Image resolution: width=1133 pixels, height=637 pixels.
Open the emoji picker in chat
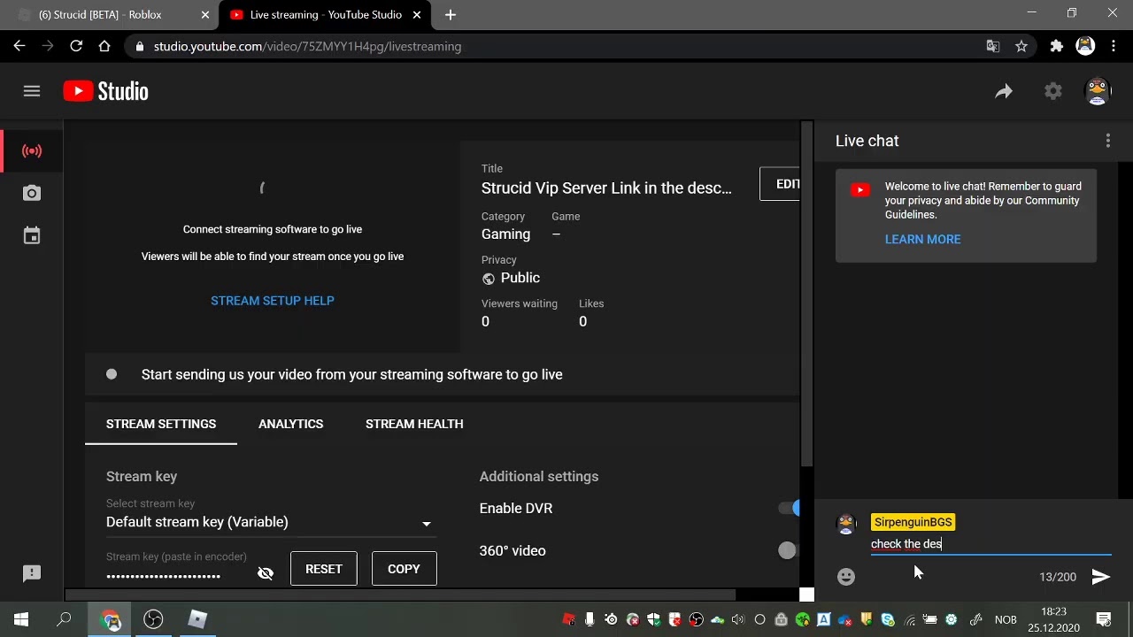(x=846, y=577)
